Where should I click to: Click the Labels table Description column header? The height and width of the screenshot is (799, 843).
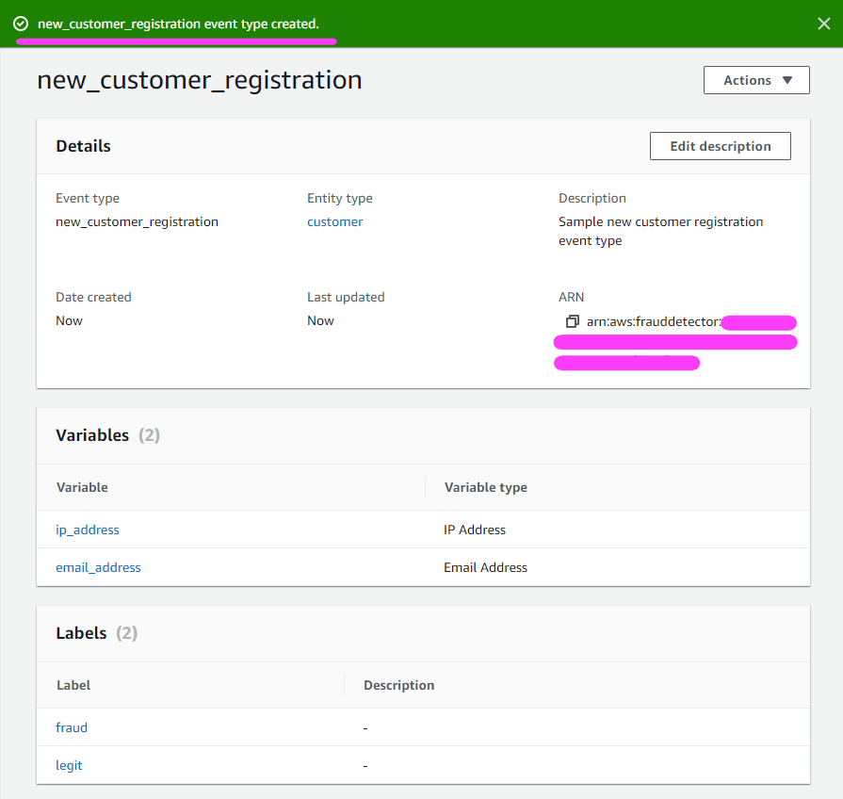[x=399, y=686]
